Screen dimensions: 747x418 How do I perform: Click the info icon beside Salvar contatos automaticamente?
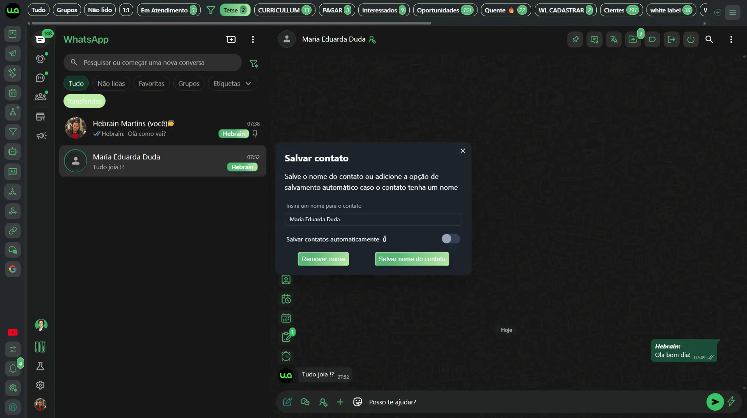(x=384, y=239)
